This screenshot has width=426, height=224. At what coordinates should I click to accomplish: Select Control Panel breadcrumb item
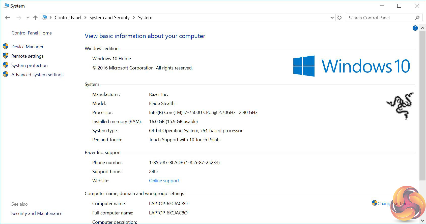point(68,18)
